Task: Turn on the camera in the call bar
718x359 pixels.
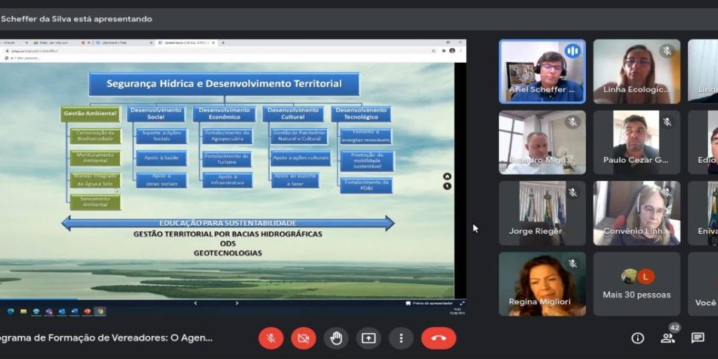Action: point(303,338)
